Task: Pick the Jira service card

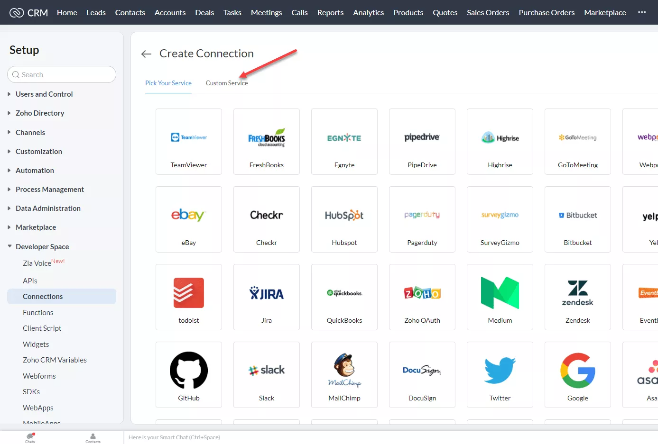Action: pyautogui.click(x=267, y=297)
